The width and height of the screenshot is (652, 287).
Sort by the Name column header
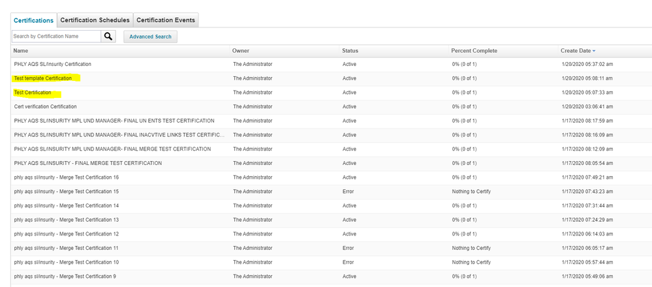point(21,51)
